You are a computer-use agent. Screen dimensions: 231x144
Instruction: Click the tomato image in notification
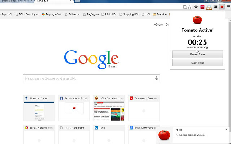point(164,135)
